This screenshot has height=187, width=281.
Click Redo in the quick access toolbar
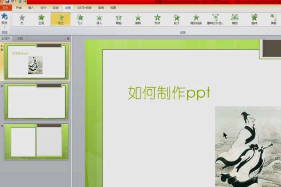(20, 1)
